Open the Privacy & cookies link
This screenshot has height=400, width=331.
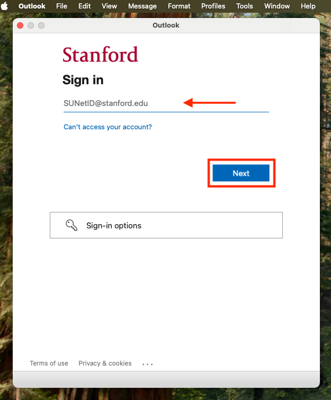(x=105, y=363)
